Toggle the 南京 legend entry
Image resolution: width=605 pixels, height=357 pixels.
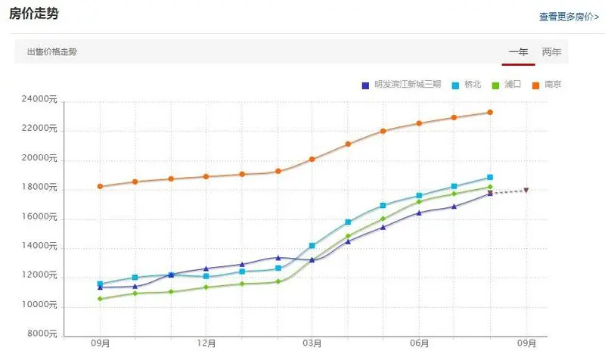(547, 85)
